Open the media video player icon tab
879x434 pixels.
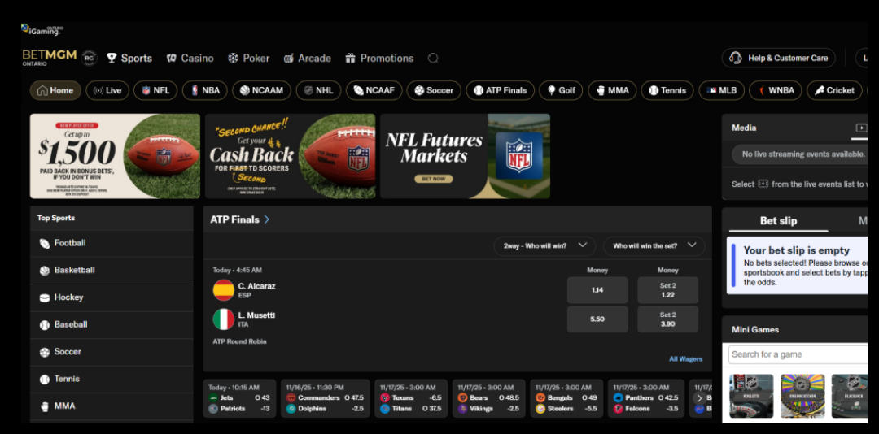click(861, 128)
